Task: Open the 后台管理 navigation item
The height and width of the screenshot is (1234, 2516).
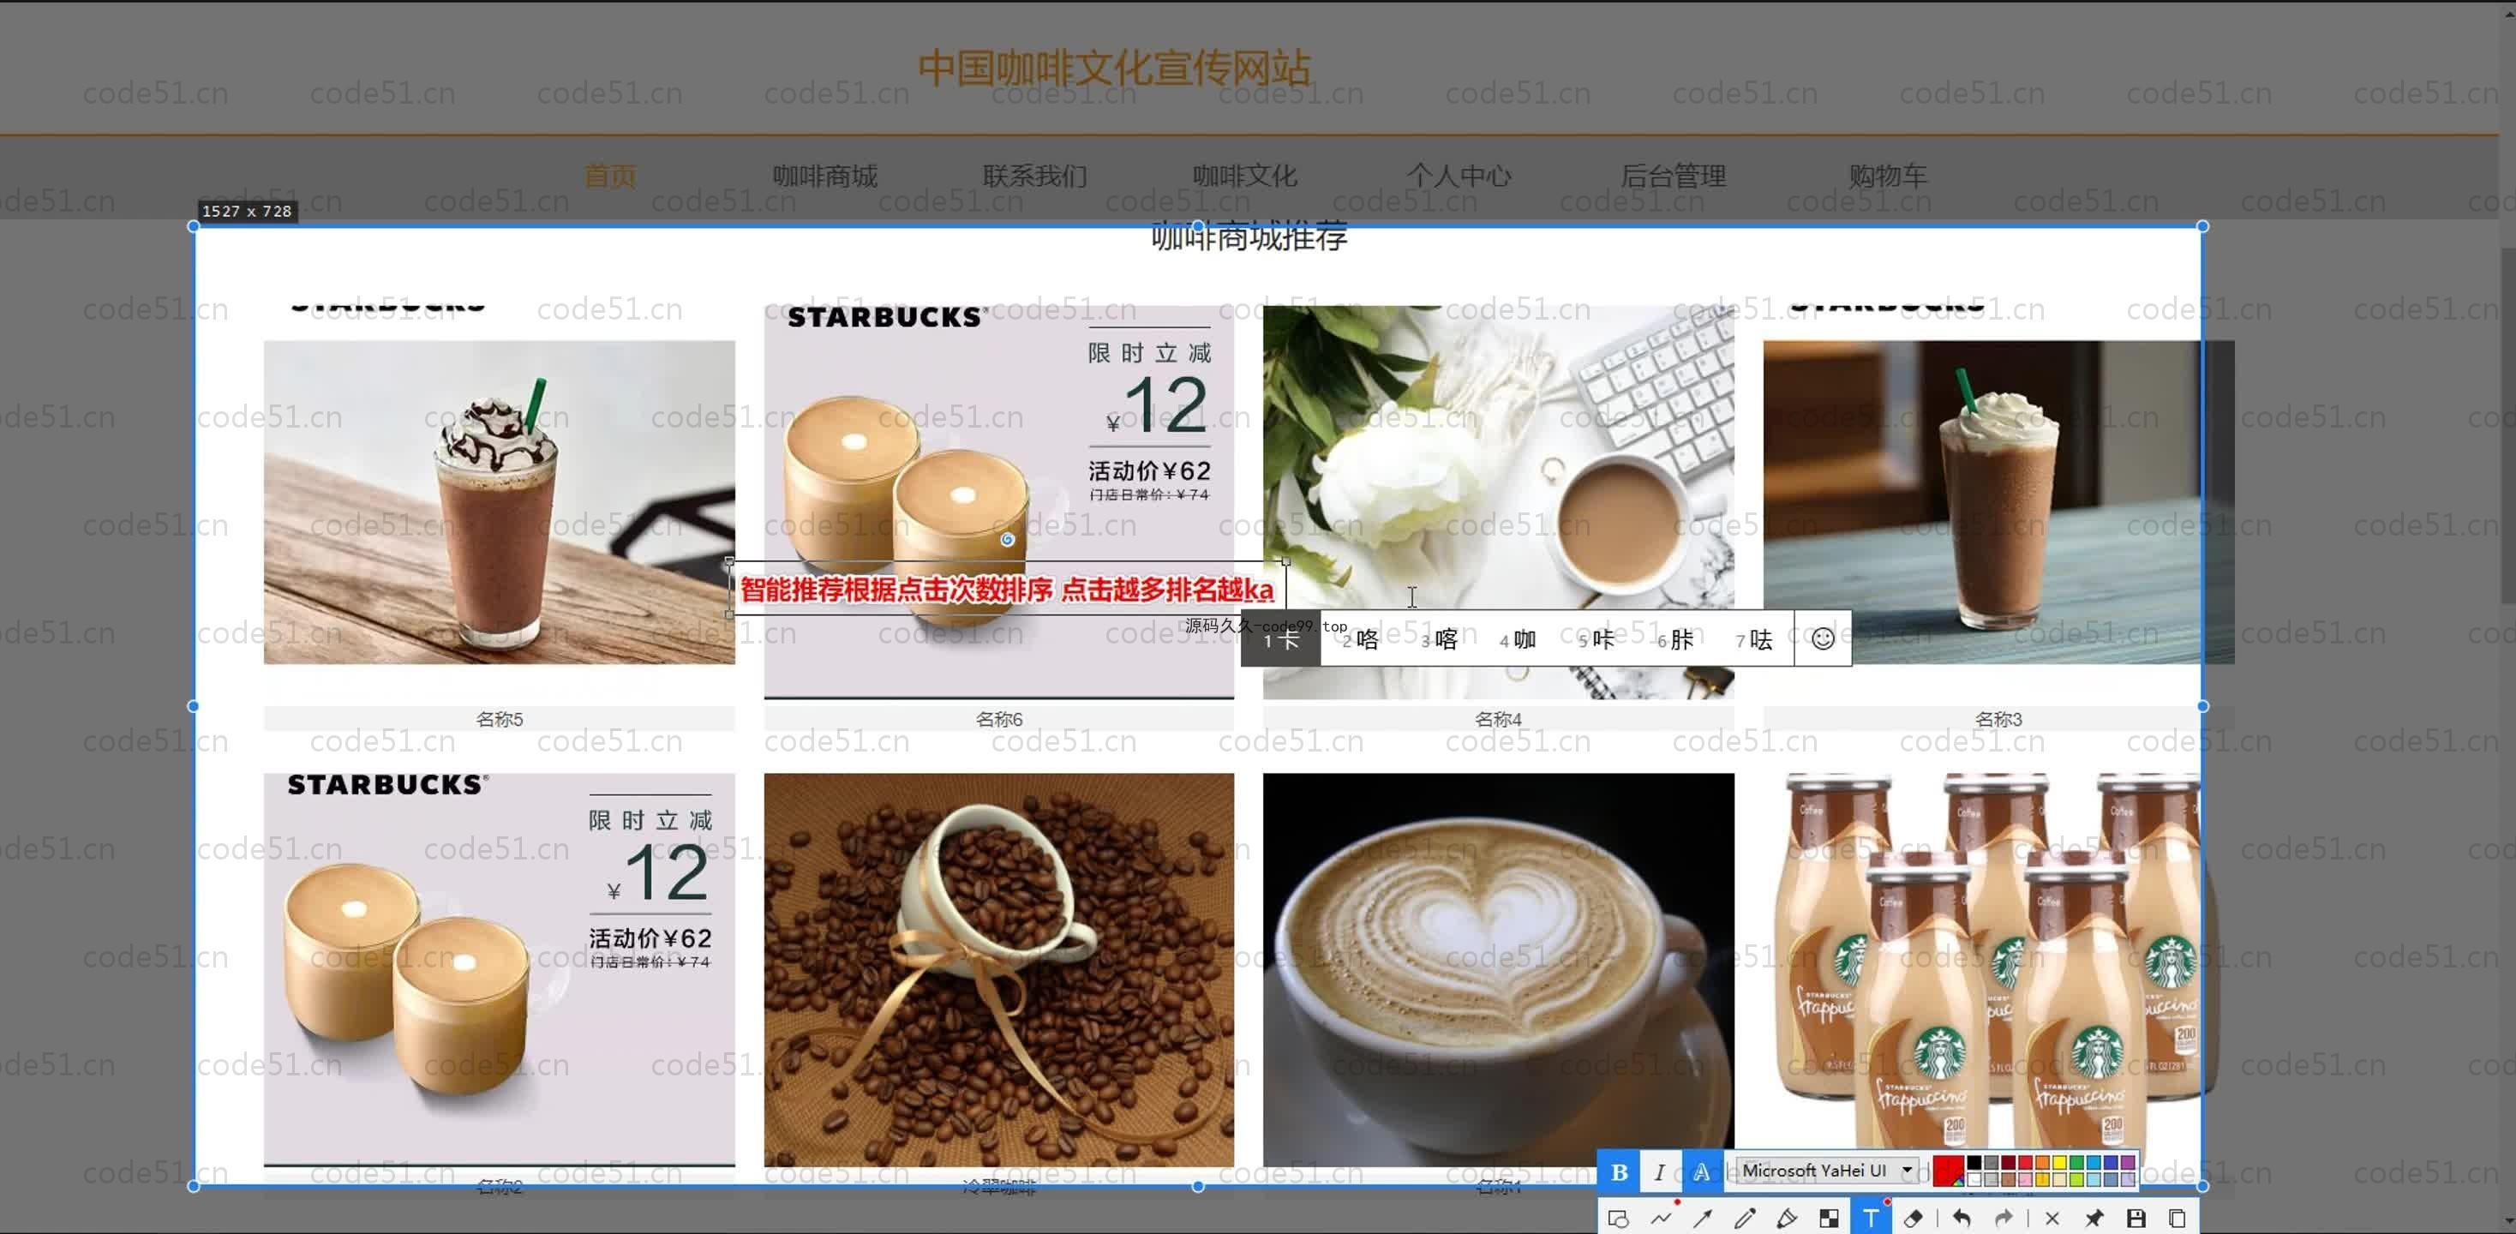Action: (1673, 176)
